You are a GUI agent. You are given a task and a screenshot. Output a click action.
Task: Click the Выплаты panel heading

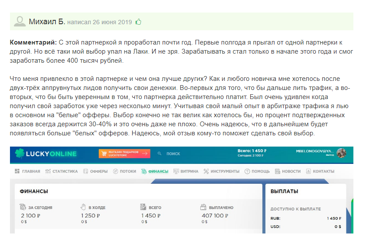(x=284, y=192)
